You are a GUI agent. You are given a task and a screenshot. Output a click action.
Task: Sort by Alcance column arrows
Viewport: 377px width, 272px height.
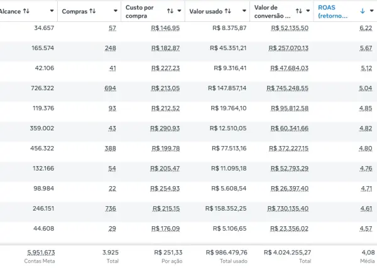26,11
